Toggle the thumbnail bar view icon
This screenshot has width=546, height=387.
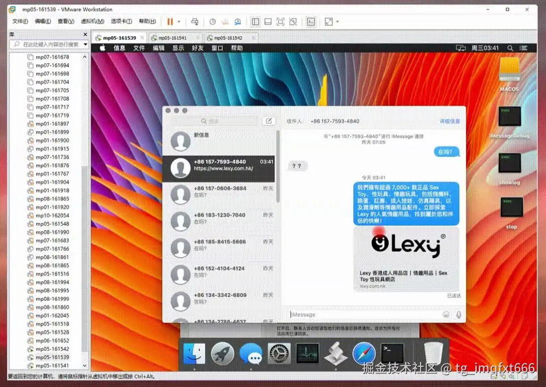[x=268, y=22]
